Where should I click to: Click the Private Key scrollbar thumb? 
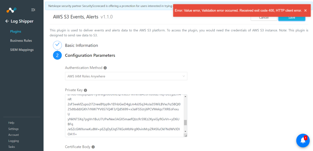(185, 123)
